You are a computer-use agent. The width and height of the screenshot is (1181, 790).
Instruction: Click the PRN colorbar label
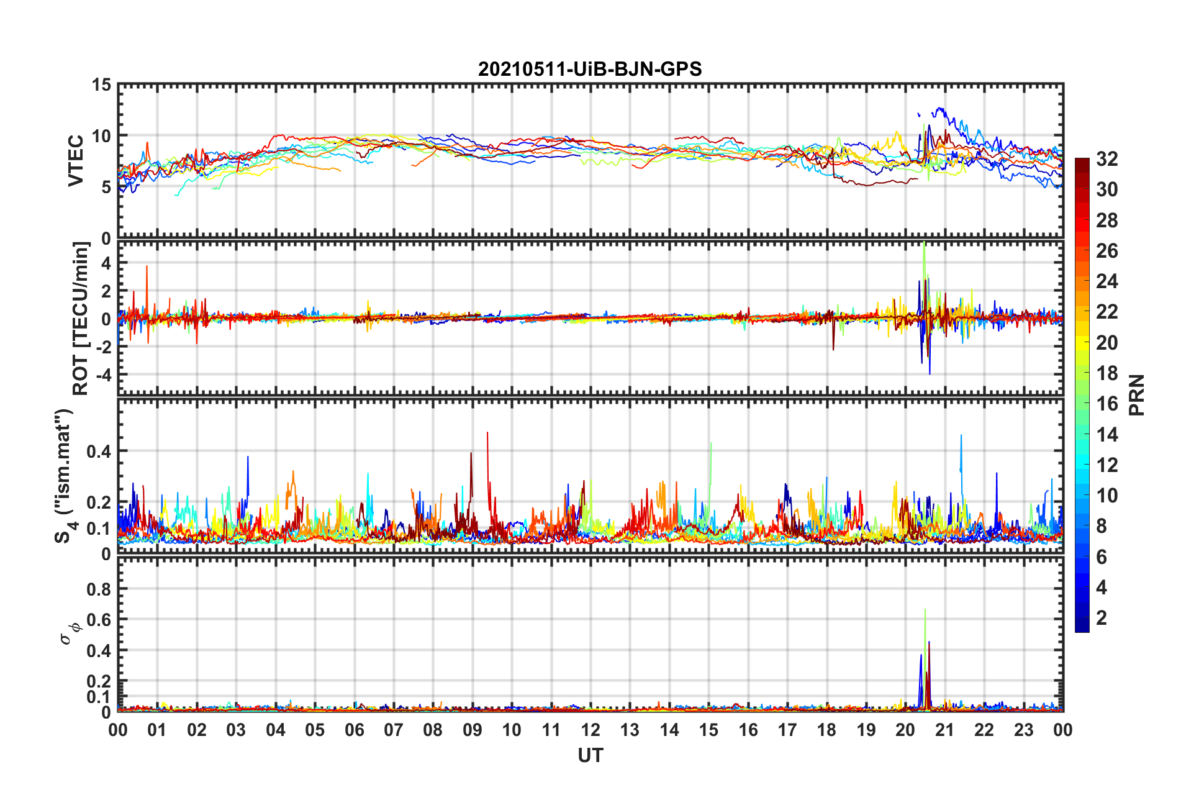[x=1137, y=395]
